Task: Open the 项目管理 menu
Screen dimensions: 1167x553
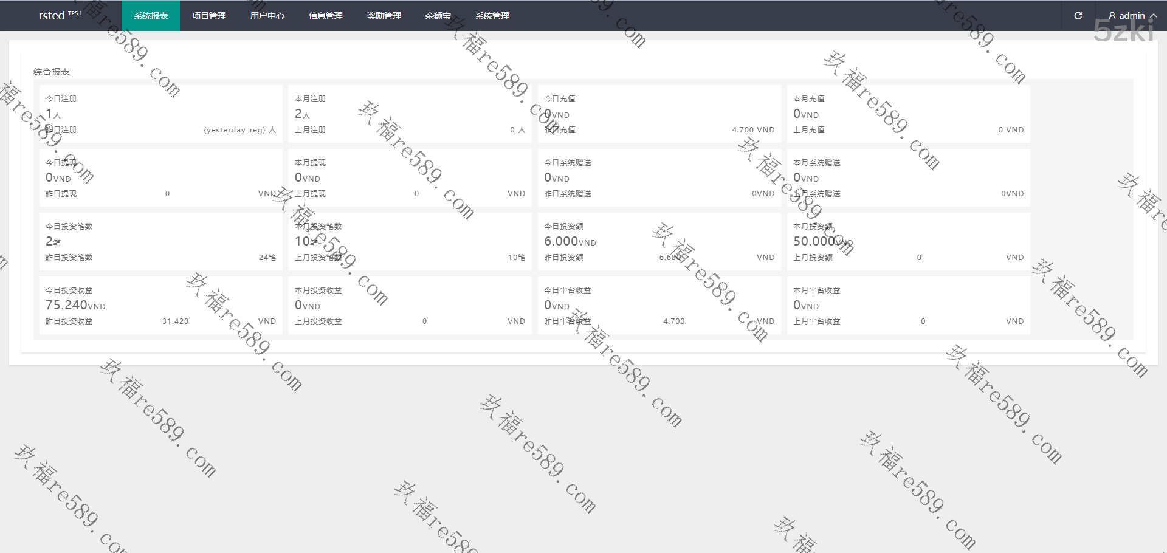Action: click(x=209, y=16)
